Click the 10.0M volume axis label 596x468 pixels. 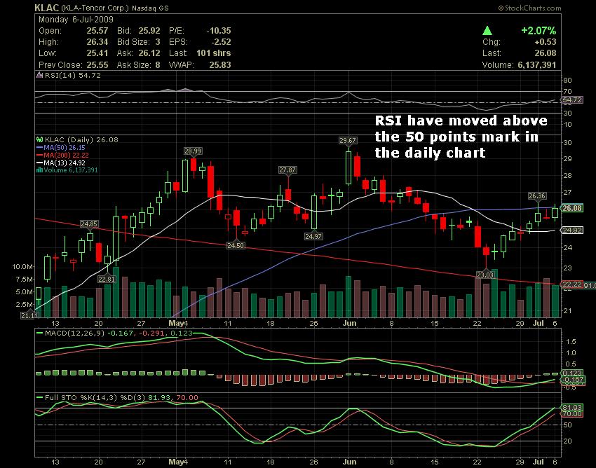(22, 267)
